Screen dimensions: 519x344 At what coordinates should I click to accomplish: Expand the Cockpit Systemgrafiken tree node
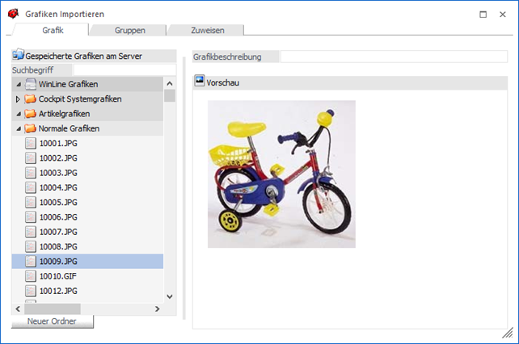tap(19, 99)
